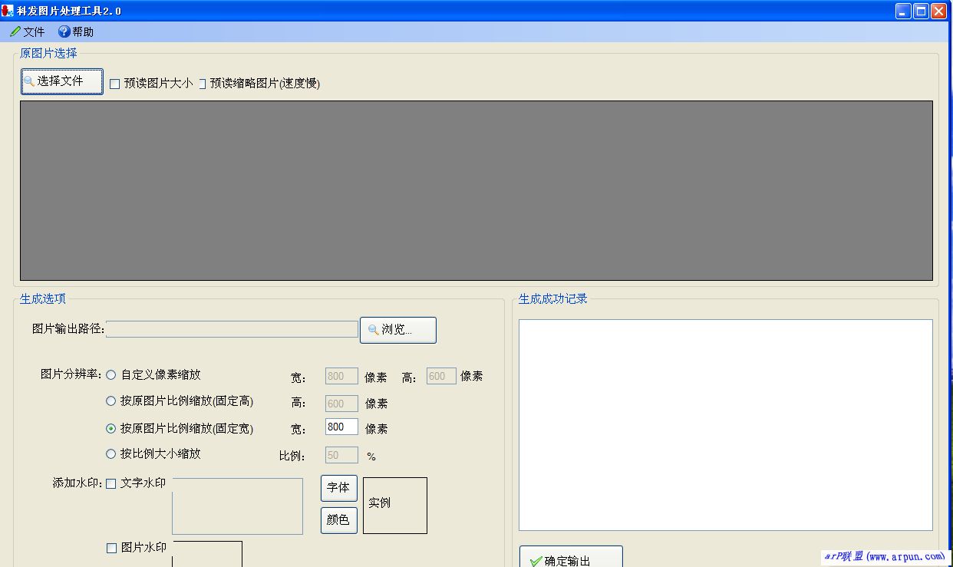Open the 颜色 color picker
The height and width of the screenshot is (567, 953).
click(x=338, y=519)
